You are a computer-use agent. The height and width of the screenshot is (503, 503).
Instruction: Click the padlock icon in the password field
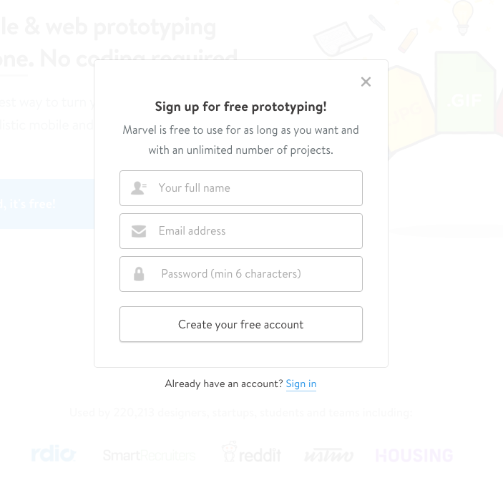tap(139, 274)
